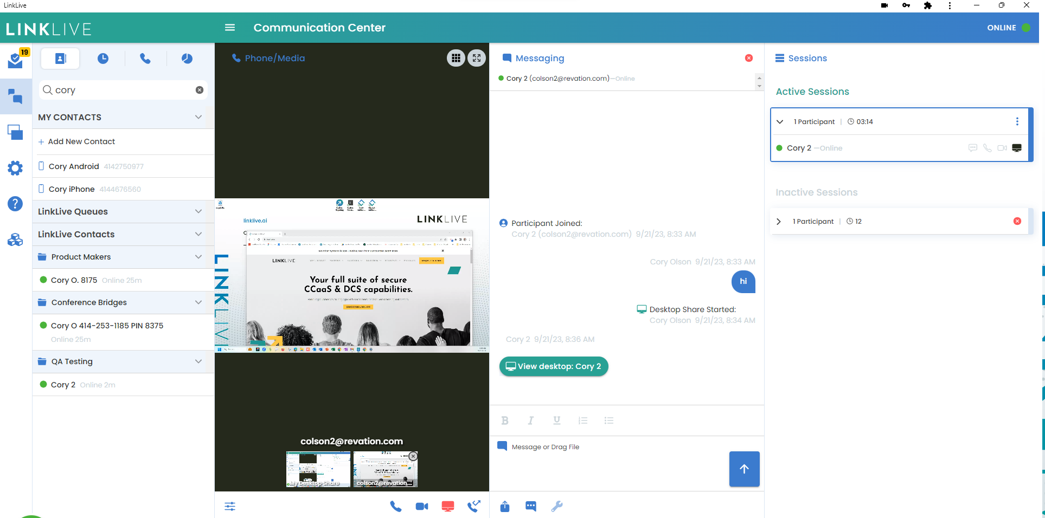
Task: Toggle italic formatting in message editor
Action: (x=530, y=420)
